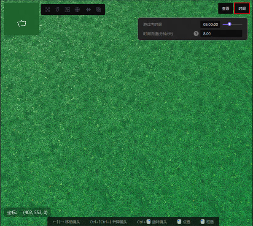Click the question mark help icon

[196, 33]
